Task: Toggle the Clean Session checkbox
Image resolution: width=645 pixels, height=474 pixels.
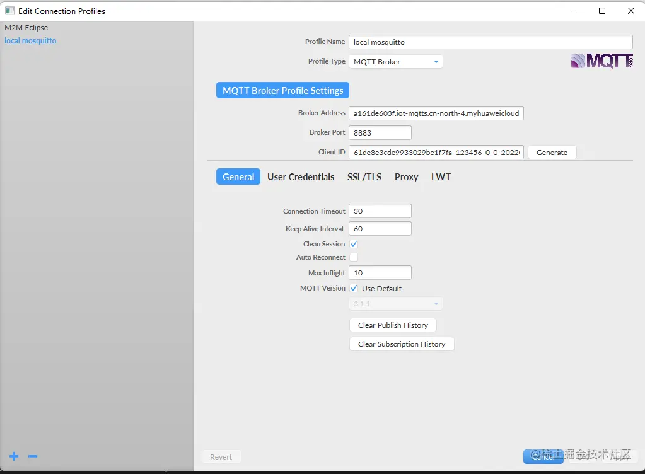Action: click(x=354, y=244)
